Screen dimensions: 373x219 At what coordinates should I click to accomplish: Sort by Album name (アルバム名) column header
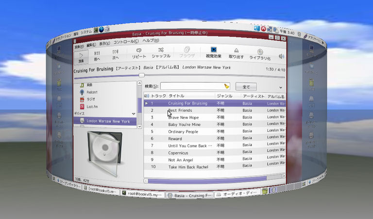point(276,96)
